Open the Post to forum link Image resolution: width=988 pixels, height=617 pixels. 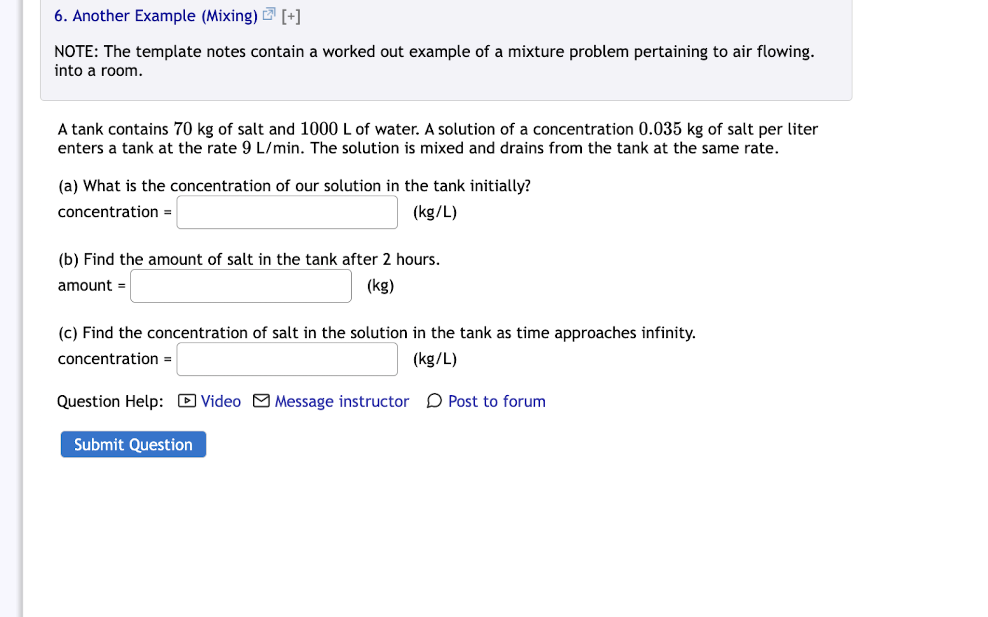tap(496, 402)
